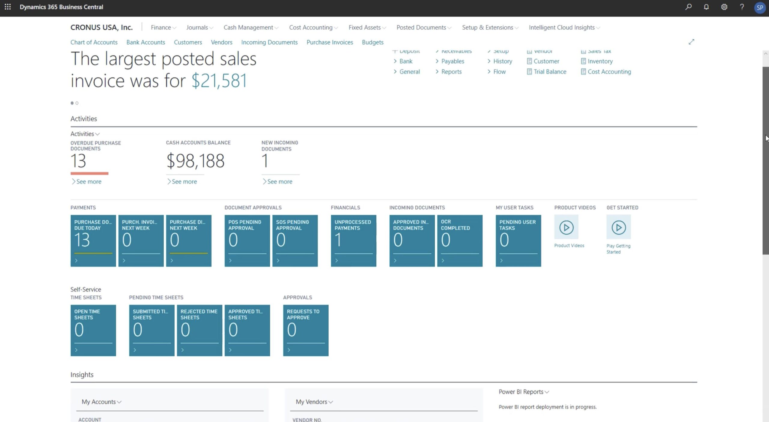Expand the Finance menu
The height and width of the screenshot is (422, 769).
(x=163, y=27)
